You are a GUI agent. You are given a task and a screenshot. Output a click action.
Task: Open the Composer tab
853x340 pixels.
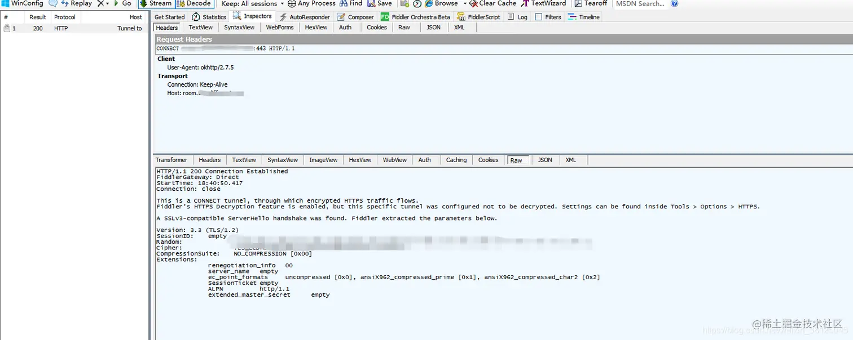pyautogui.click(x=356, y=17)
